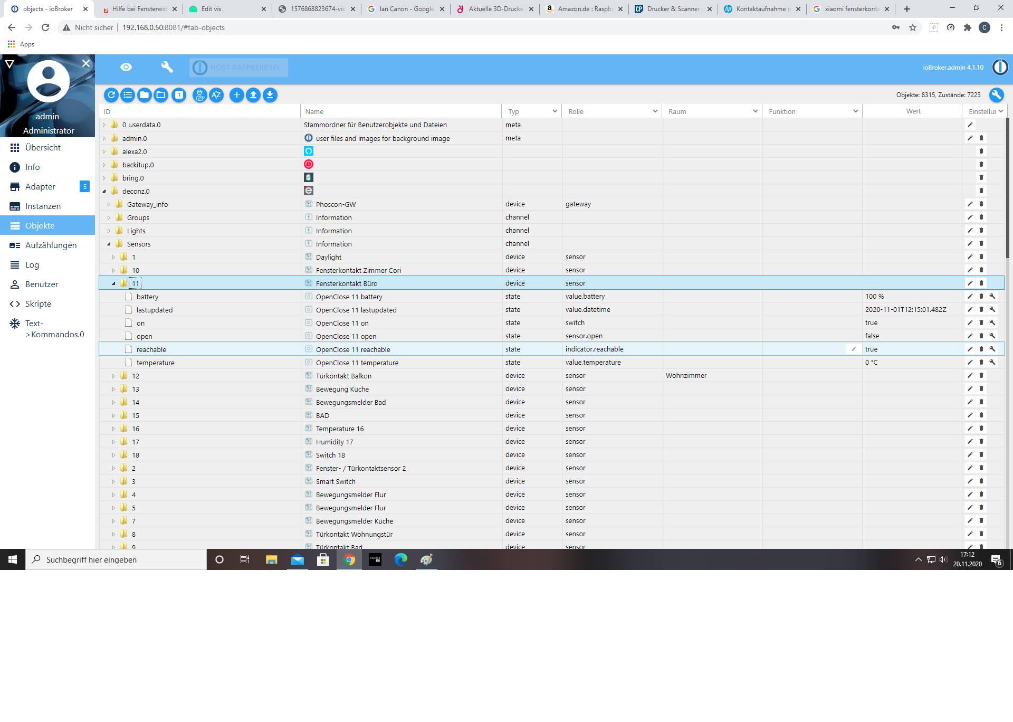
Task: Expand the Lights folder in deconz.0
Action: point(109,231)
